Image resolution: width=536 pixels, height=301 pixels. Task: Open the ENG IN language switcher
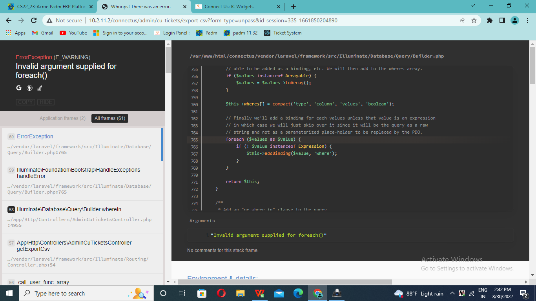coord(483,293)
